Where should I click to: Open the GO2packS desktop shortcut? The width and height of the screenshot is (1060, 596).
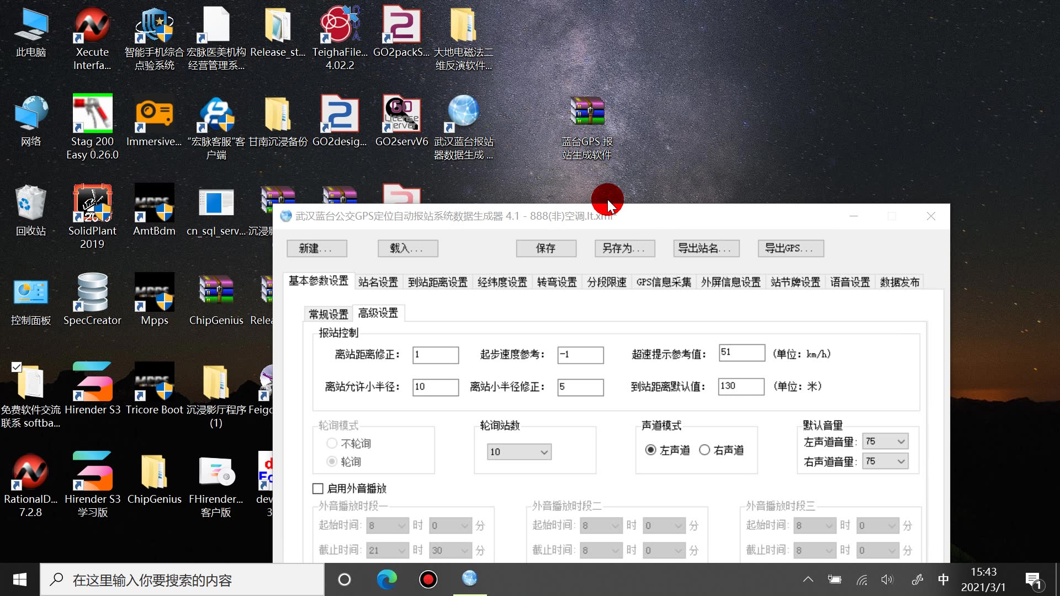(401, 33)
